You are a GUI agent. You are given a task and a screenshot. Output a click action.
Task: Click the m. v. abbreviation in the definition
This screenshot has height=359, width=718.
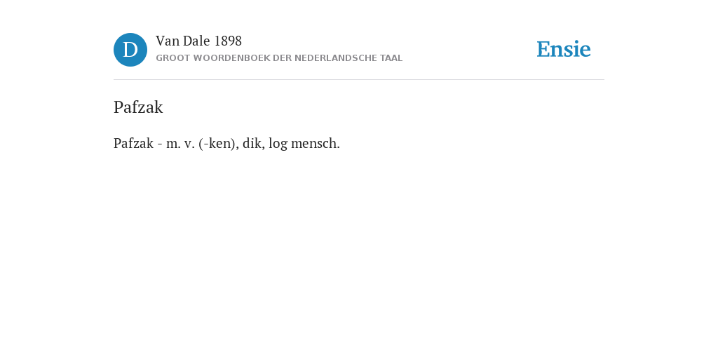tap(180, 144)
